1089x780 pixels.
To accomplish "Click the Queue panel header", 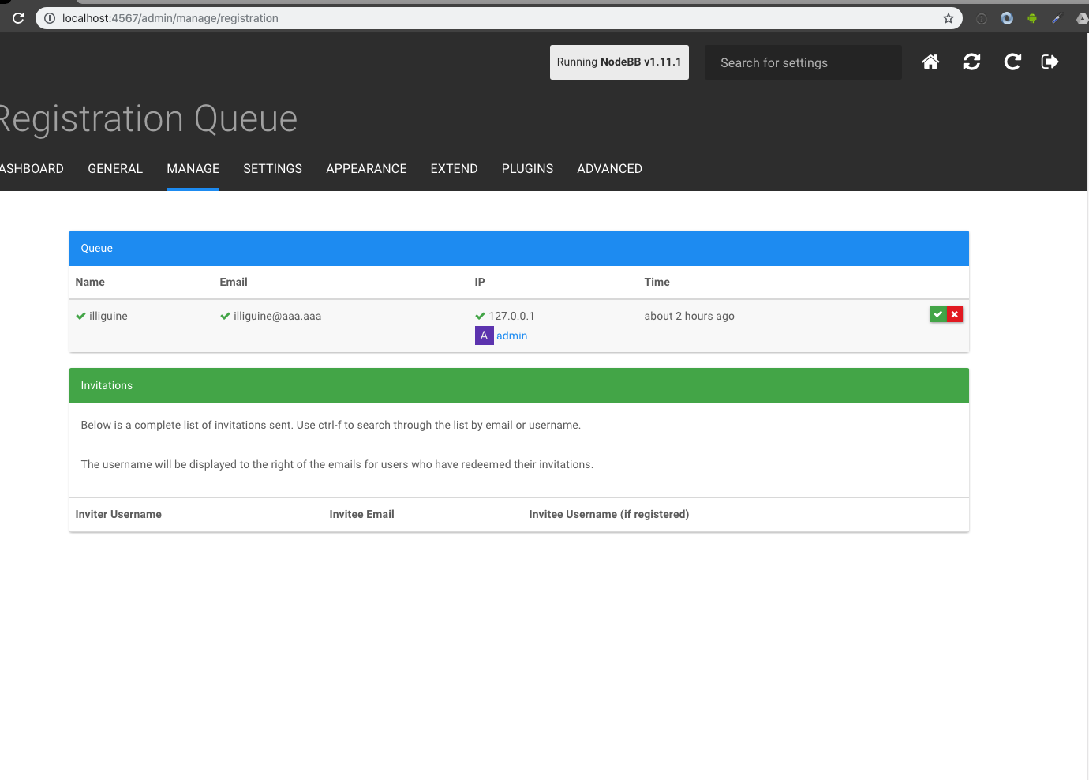I will coord(519,248).
